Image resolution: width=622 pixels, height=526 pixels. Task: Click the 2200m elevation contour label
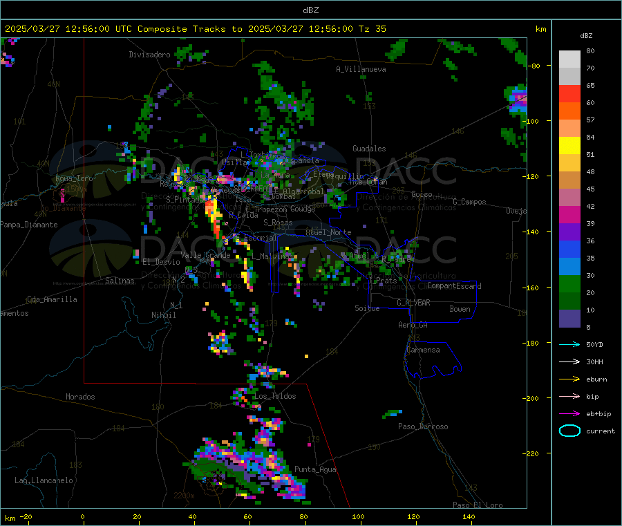[184, 496]
